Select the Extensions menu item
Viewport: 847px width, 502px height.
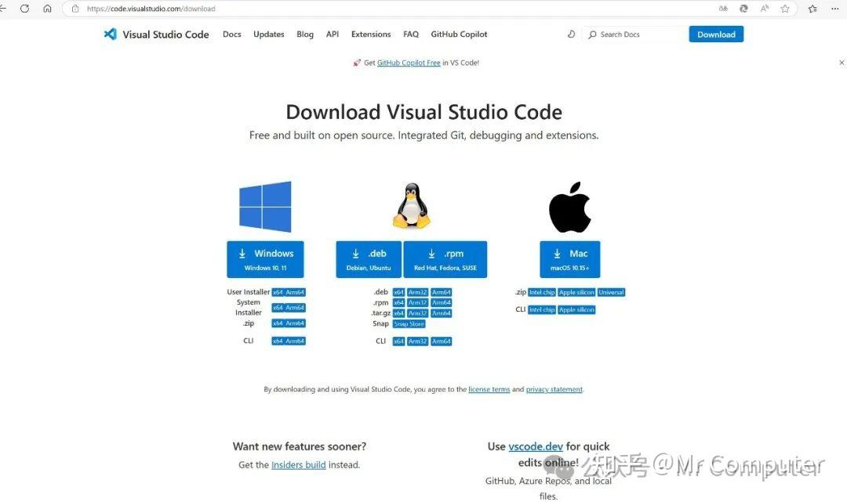click(x=370, y=34)
